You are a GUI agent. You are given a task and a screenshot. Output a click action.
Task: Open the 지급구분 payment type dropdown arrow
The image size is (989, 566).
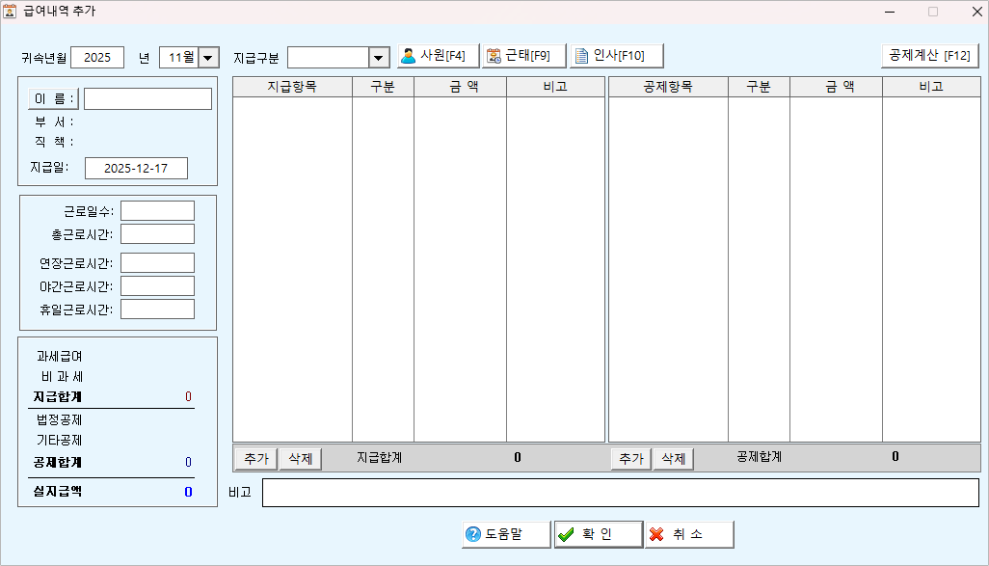pos(379,58)
